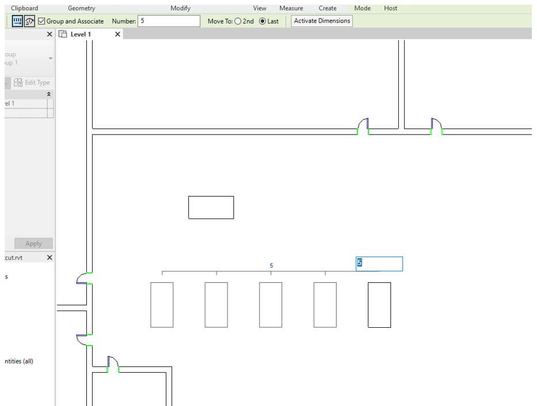This screenshot has height=406, width=537.
Task: Open the Measure panel label
Action: click(x=291, y=8)
